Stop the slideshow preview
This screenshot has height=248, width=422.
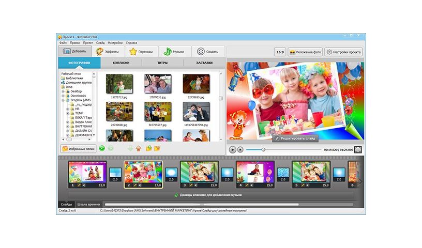click(240, 149)
